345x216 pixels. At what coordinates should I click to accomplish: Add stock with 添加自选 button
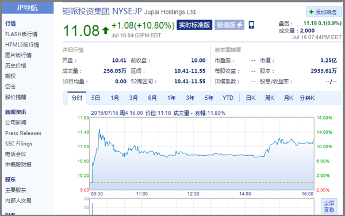(x=324, y=12)
